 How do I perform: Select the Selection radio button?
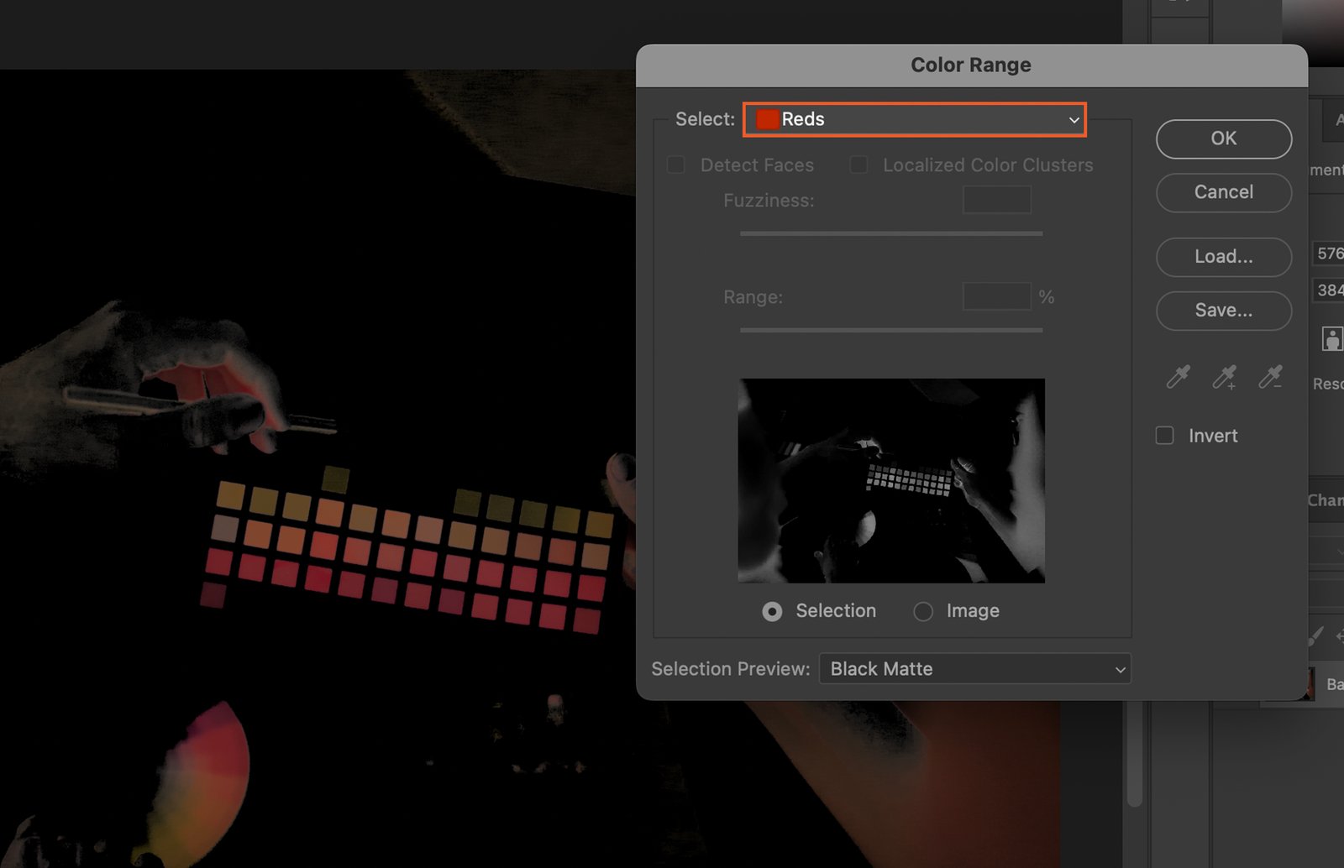tap(772, 612)
